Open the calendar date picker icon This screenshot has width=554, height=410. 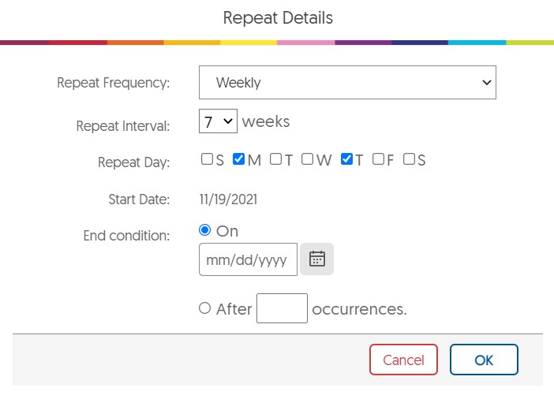point(317,259)
